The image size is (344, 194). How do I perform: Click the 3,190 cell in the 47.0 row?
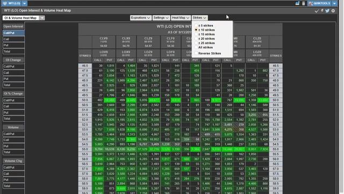[x=110, y=71]
